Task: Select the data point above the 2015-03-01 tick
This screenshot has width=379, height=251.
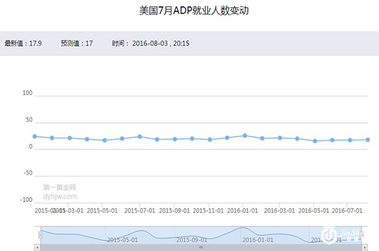Action: (x=70, y=138)
